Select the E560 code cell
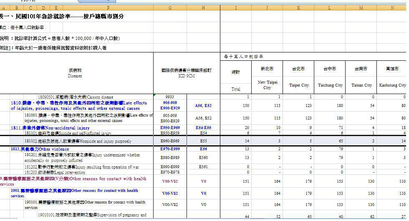The width and height of the screenshot is (409, 221). pyautogui.click(x=204, y=158)
